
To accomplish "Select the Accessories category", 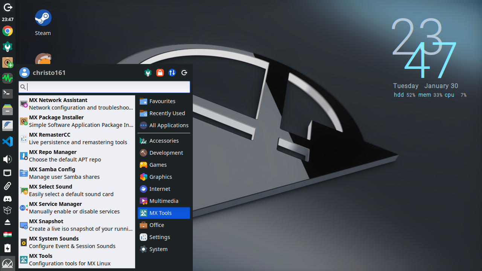I will click(164, 141).
